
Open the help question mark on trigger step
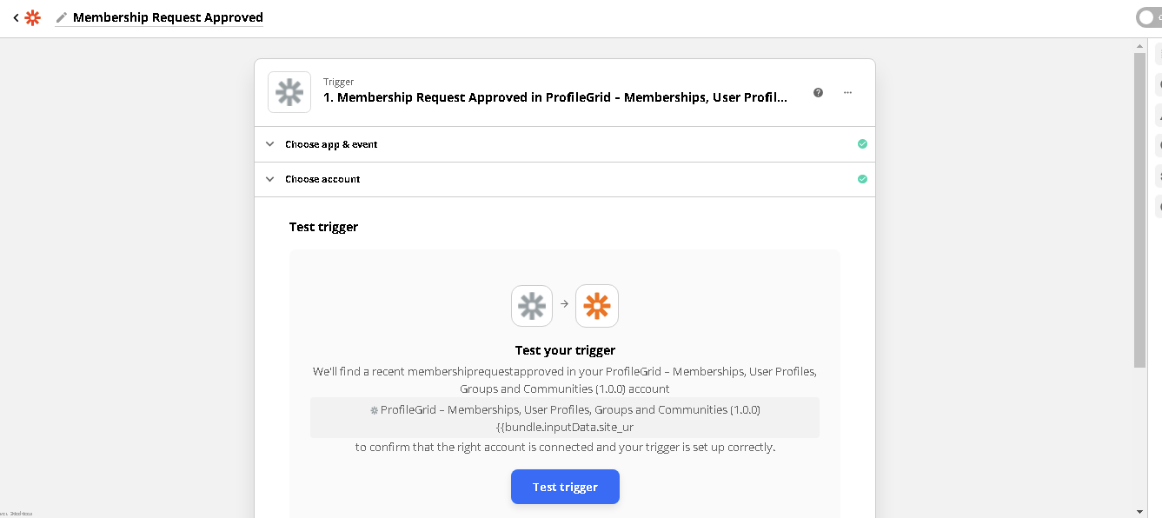818,92
